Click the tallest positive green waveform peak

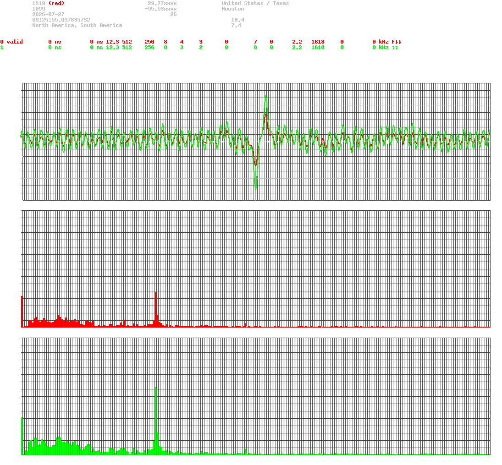tap(265, 97)
